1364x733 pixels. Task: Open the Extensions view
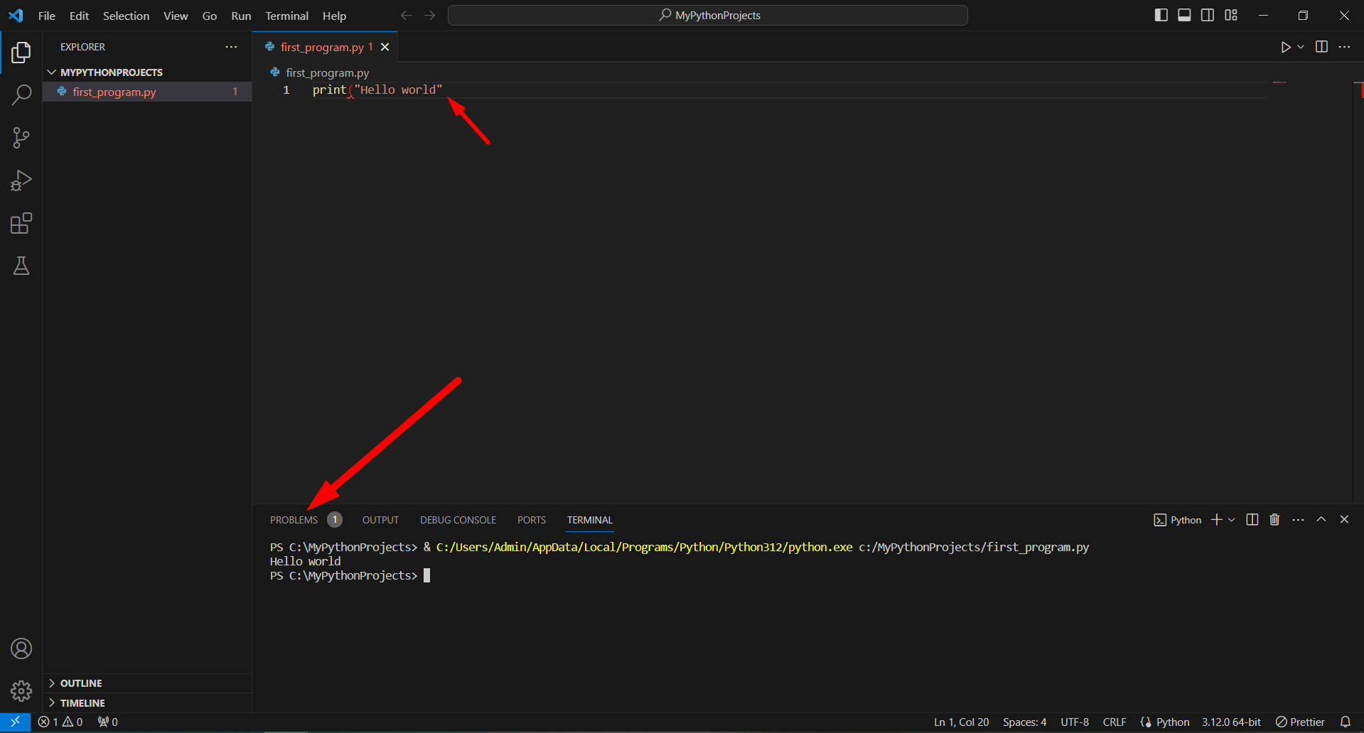click(x=21, y=223)
